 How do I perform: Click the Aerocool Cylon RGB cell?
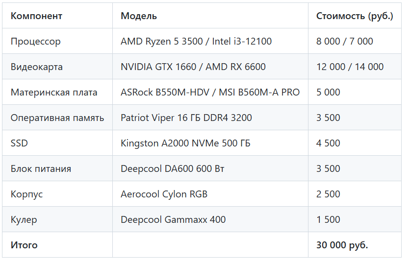tap(164, 194)
